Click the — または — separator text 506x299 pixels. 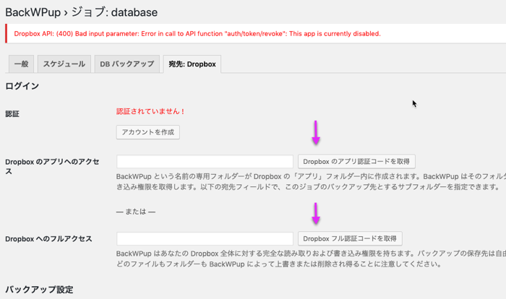click(136, 212)
